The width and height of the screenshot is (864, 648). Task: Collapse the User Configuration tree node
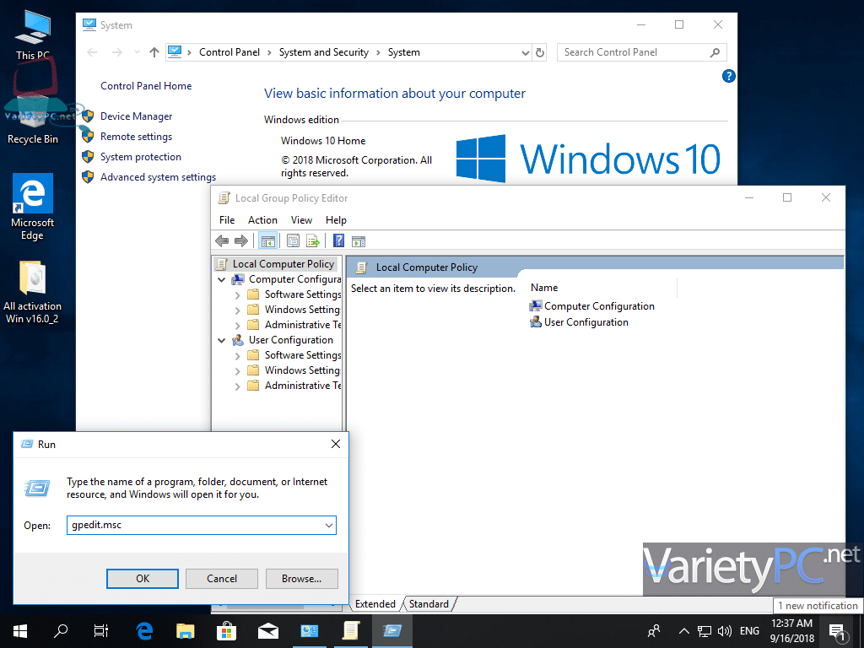click(x=222, y=341)
